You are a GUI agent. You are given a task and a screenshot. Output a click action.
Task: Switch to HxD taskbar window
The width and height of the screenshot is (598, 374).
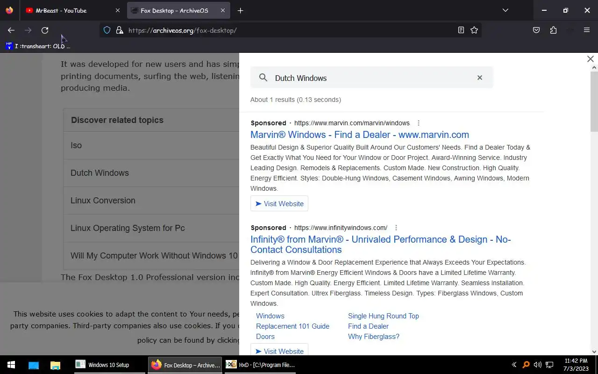click(260, 365)
